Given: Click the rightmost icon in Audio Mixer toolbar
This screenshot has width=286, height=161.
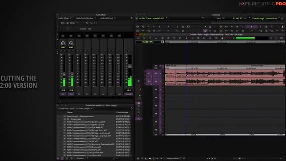Looking at the screenshot, I should [95, 23].
